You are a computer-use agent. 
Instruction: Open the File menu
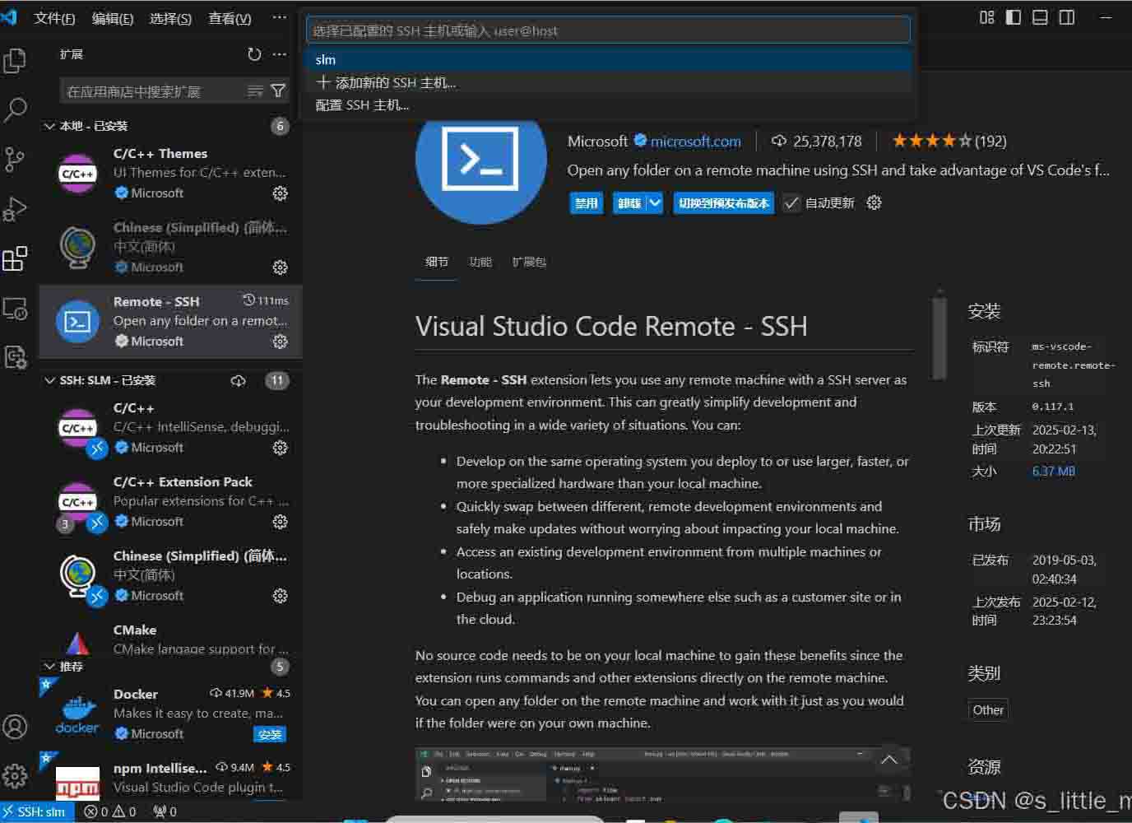(54, 18)
